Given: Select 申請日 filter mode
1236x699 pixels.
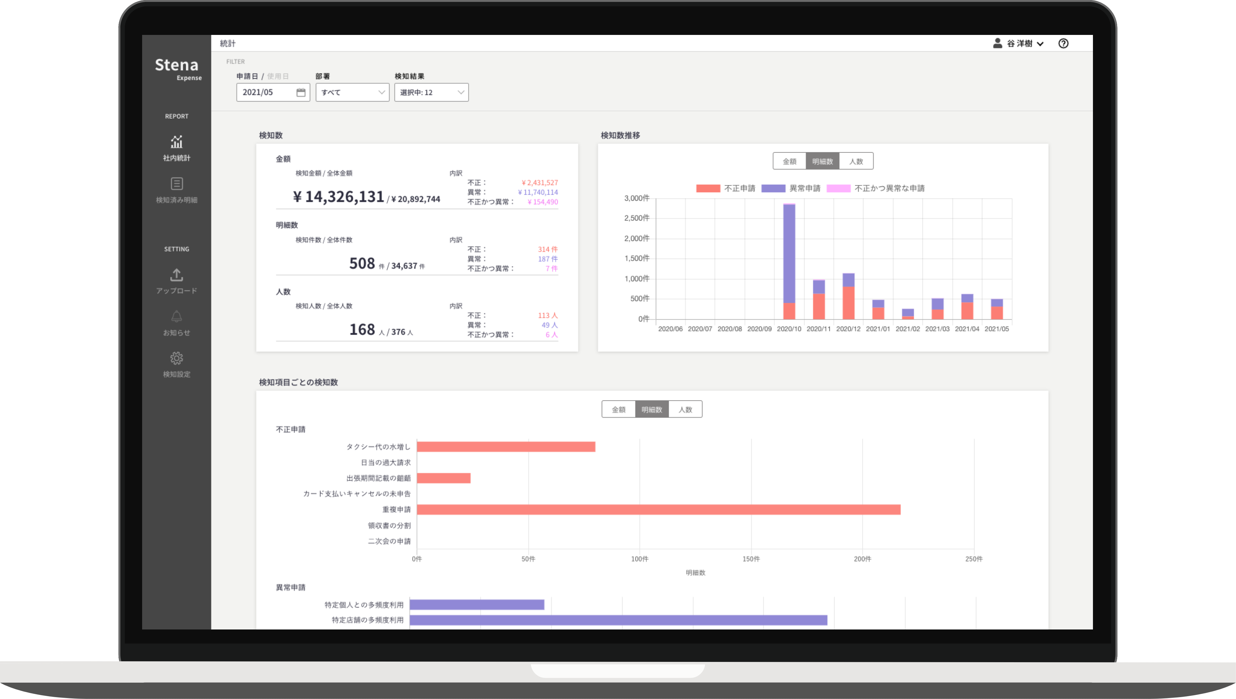Looking at the screenshot, I should [x=247, y=76].
